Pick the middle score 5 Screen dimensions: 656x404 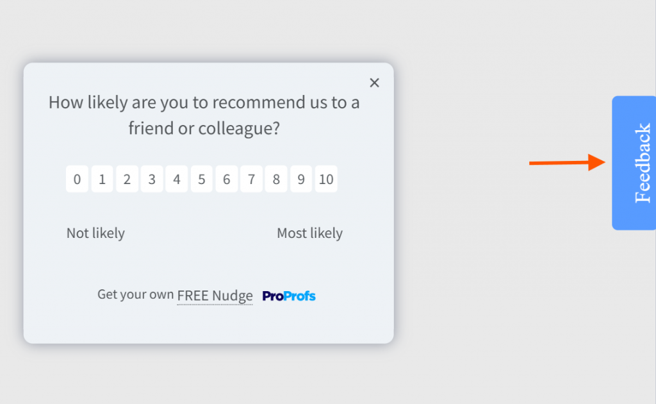click(201, 179)
